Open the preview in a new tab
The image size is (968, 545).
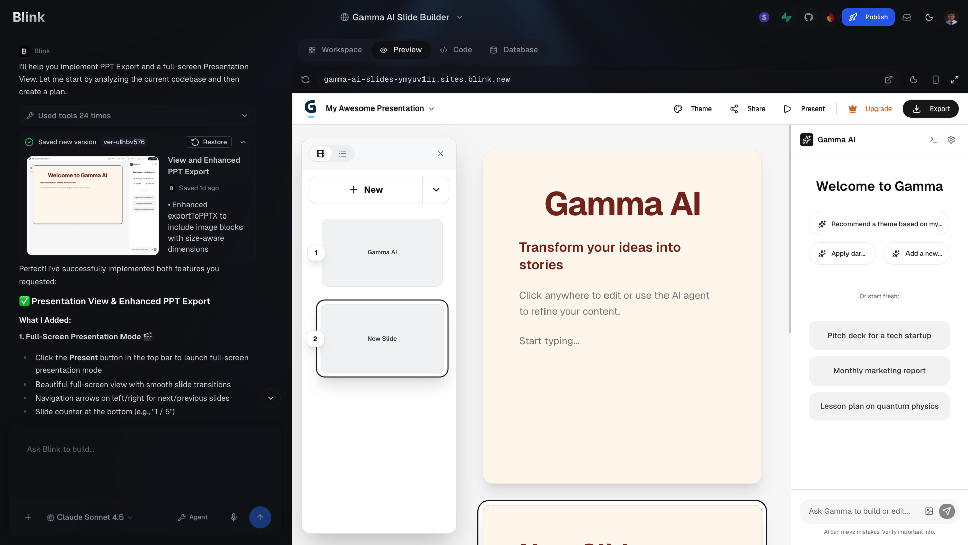(x=889, y=79)
